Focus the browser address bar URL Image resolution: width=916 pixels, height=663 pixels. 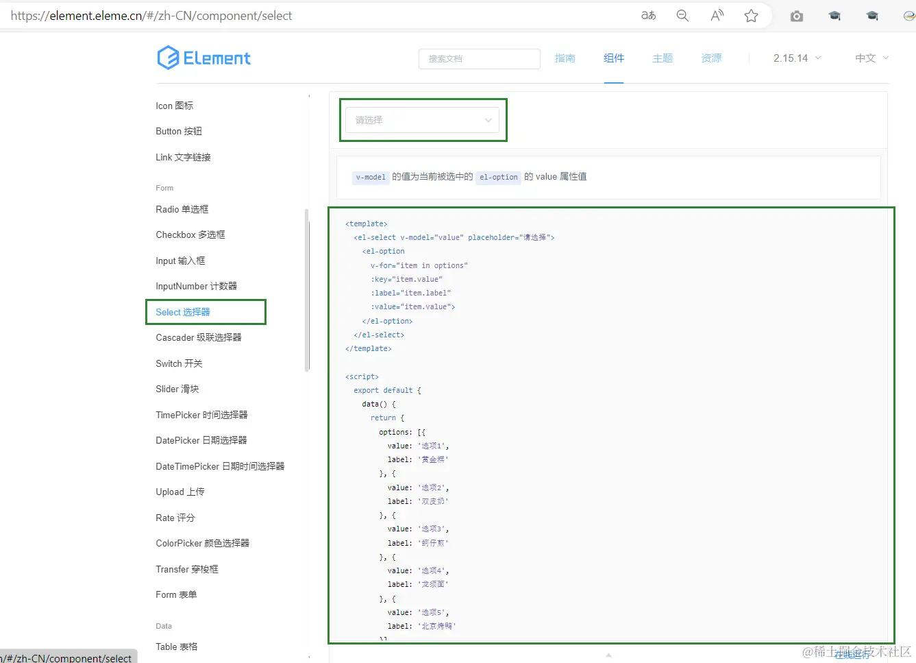[151, 16]
